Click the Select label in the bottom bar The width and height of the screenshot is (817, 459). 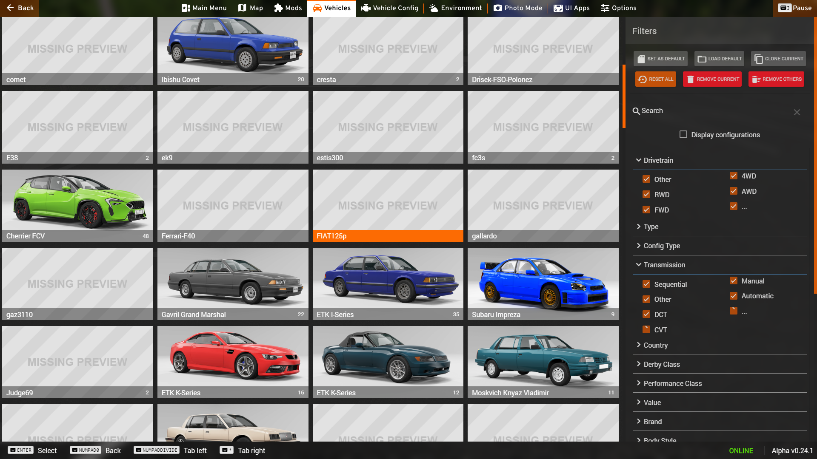coord(47,450)
